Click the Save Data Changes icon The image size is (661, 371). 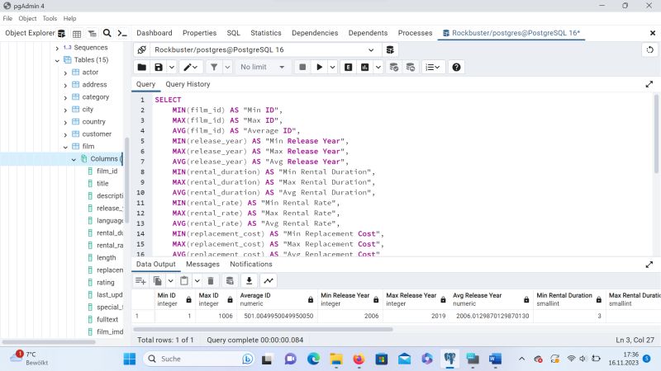tap(230, 280)
